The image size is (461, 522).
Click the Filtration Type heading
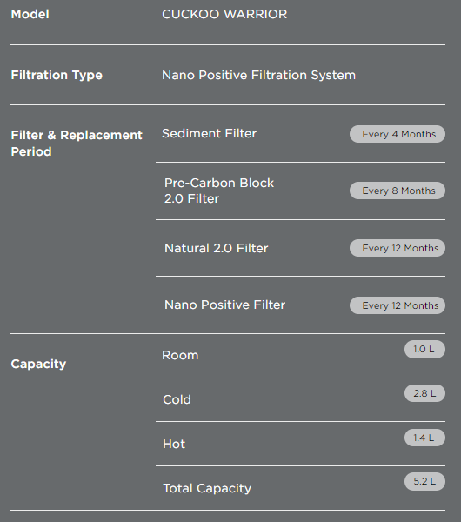tap(57, 75)
